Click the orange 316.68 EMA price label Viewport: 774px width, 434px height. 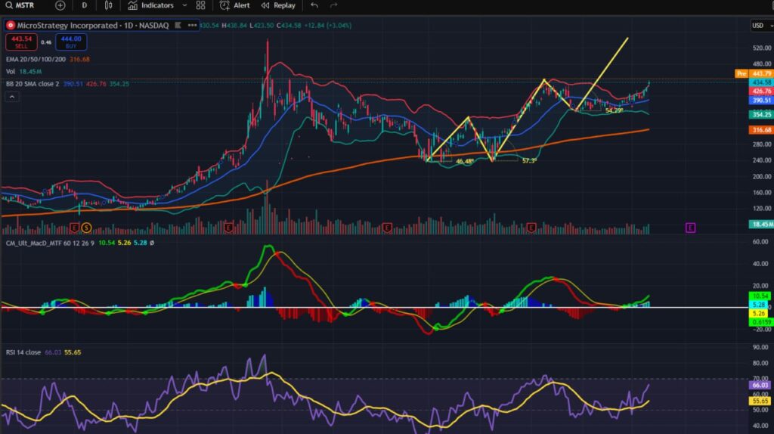[x=761, y=130]
